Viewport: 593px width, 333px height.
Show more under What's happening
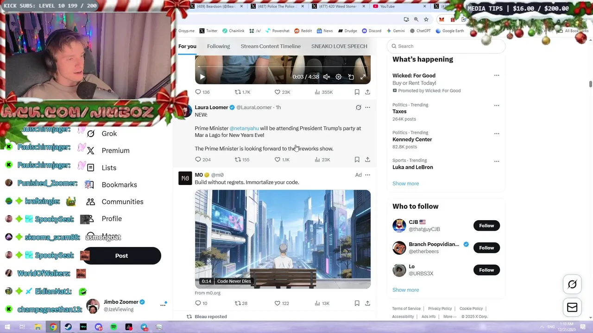405,184
